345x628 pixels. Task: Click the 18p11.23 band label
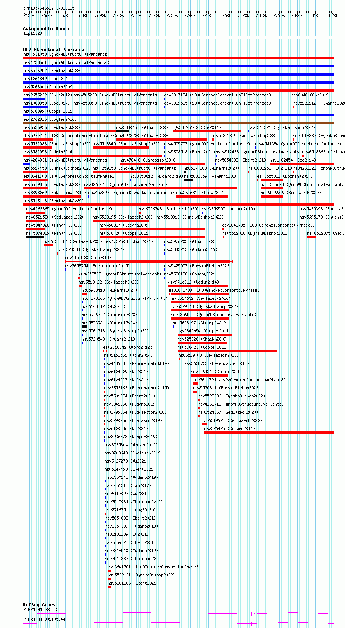[33, 33]
